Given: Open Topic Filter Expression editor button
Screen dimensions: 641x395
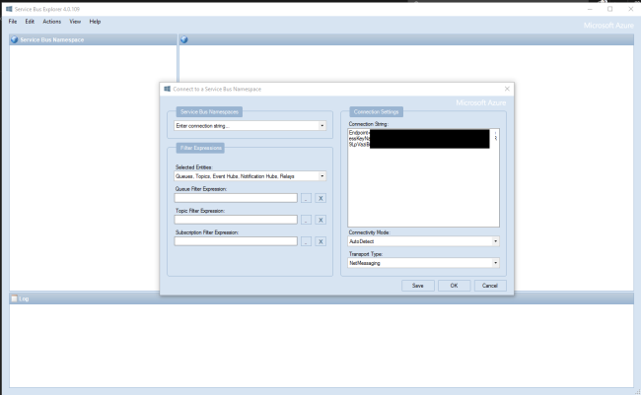Looking at the screenshot, I should [x=306, y=220].
